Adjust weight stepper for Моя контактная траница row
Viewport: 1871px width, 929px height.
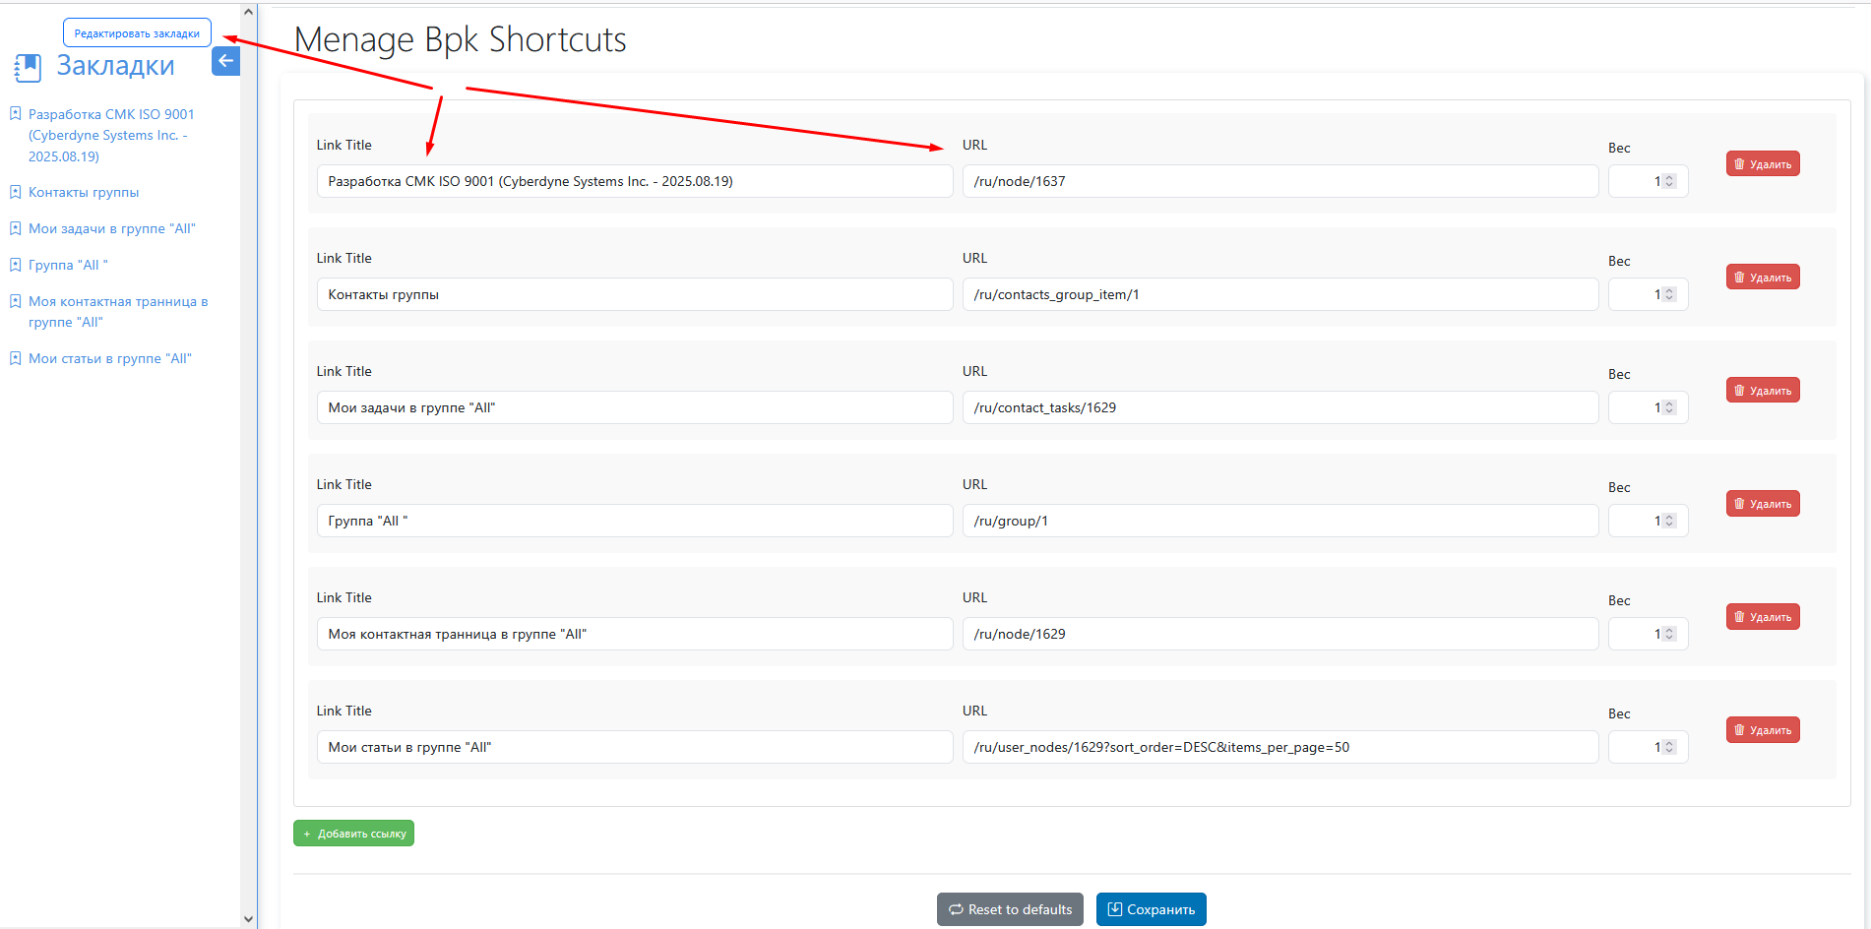point(1668,634)
